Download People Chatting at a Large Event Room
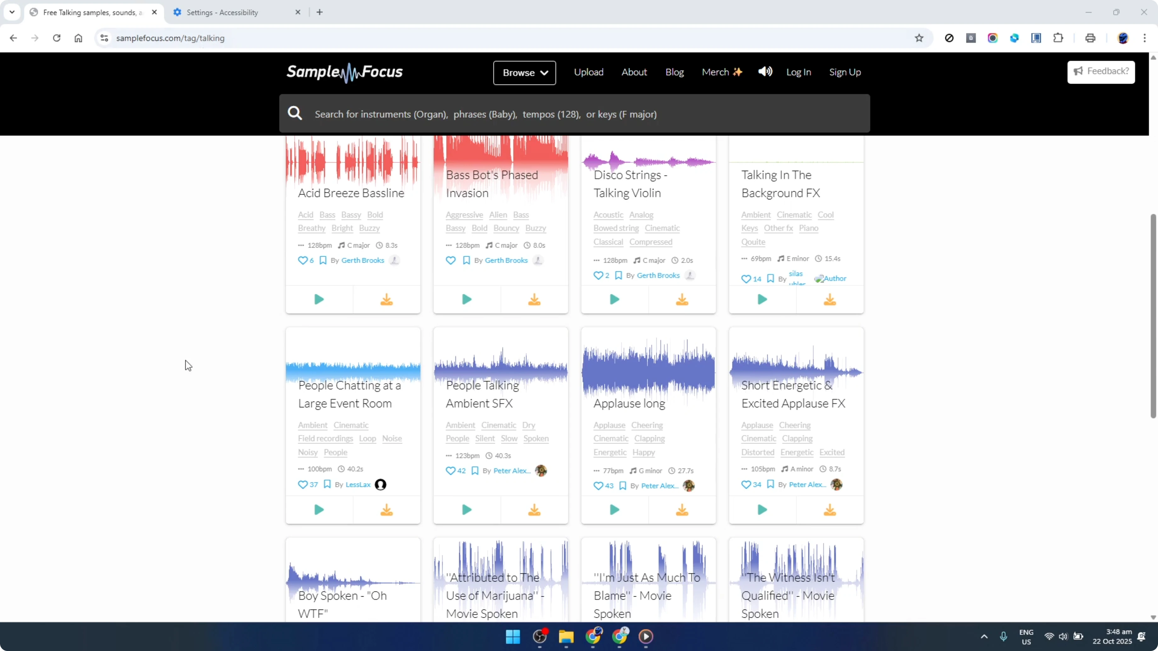 pos(387,509)
